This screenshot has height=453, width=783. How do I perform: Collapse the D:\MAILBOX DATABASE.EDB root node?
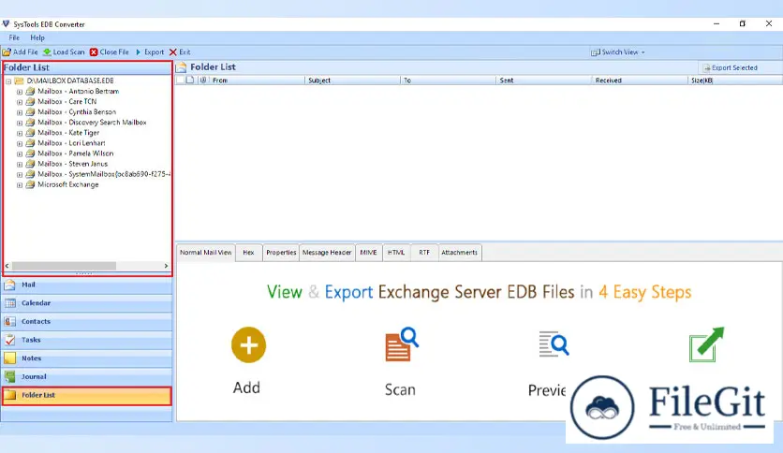coord(8,80)
